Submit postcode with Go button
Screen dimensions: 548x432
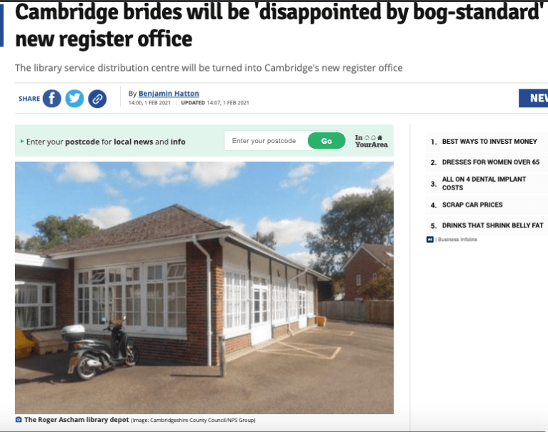(x=327, y=141)
